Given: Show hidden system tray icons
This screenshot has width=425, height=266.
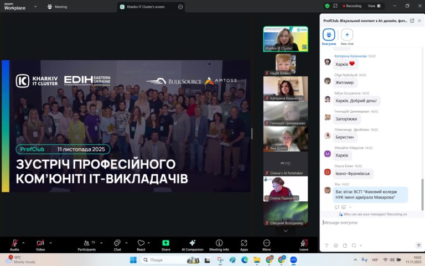Looking at the screenshot, I should click(x=355, y=260).
